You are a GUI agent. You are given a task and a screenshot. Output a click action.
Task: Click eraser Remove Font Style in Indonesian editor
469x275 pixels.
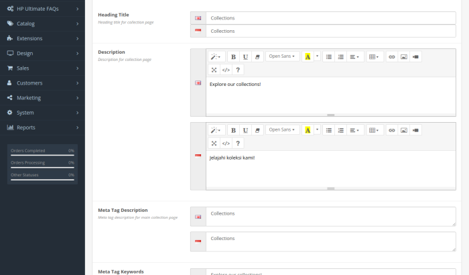pyautogui.click(x=257, y=130)
